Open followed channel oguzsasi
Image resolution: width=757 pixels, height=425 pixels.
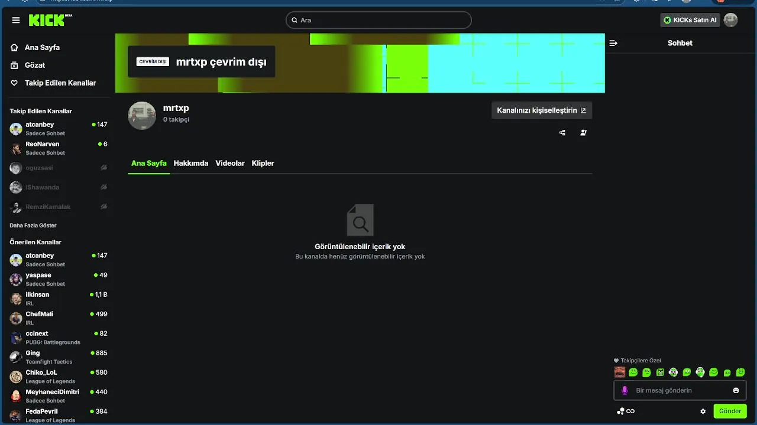point(59,168)
